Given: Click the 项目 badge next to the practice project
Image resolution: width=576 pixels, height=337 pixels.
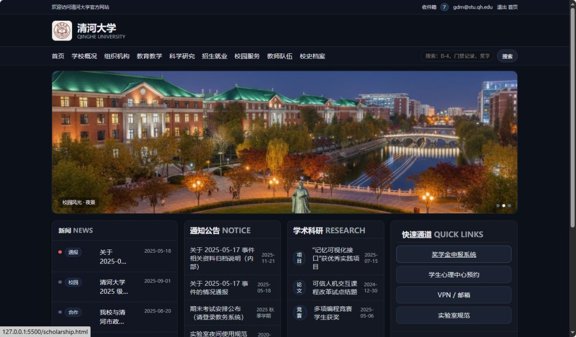Looking at the screenshot, I should [300, 258].
